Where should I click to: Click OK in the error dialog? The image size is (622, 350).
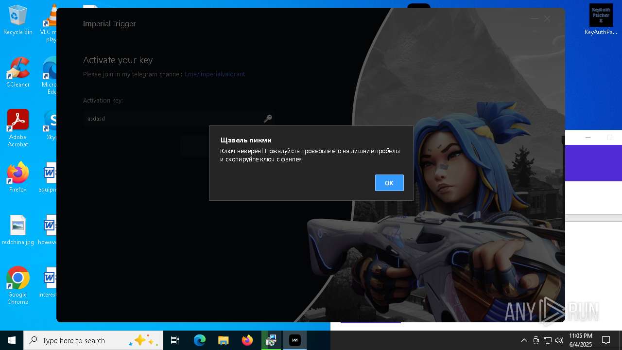tap(389, 183)
